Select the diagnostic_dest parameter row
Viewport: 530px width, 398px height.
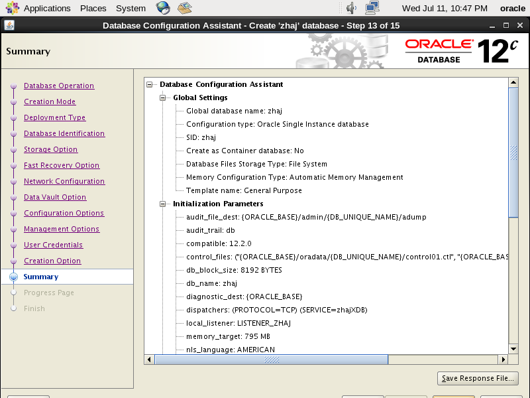click(244, 297)
